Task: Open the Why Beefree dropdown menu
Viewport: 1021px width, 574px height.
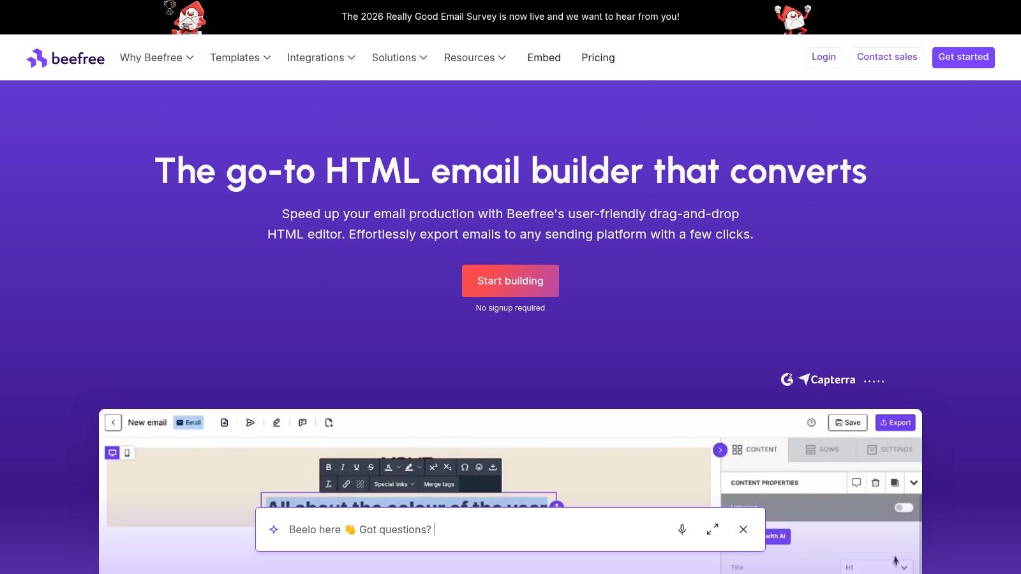Action: coord(157,57)
